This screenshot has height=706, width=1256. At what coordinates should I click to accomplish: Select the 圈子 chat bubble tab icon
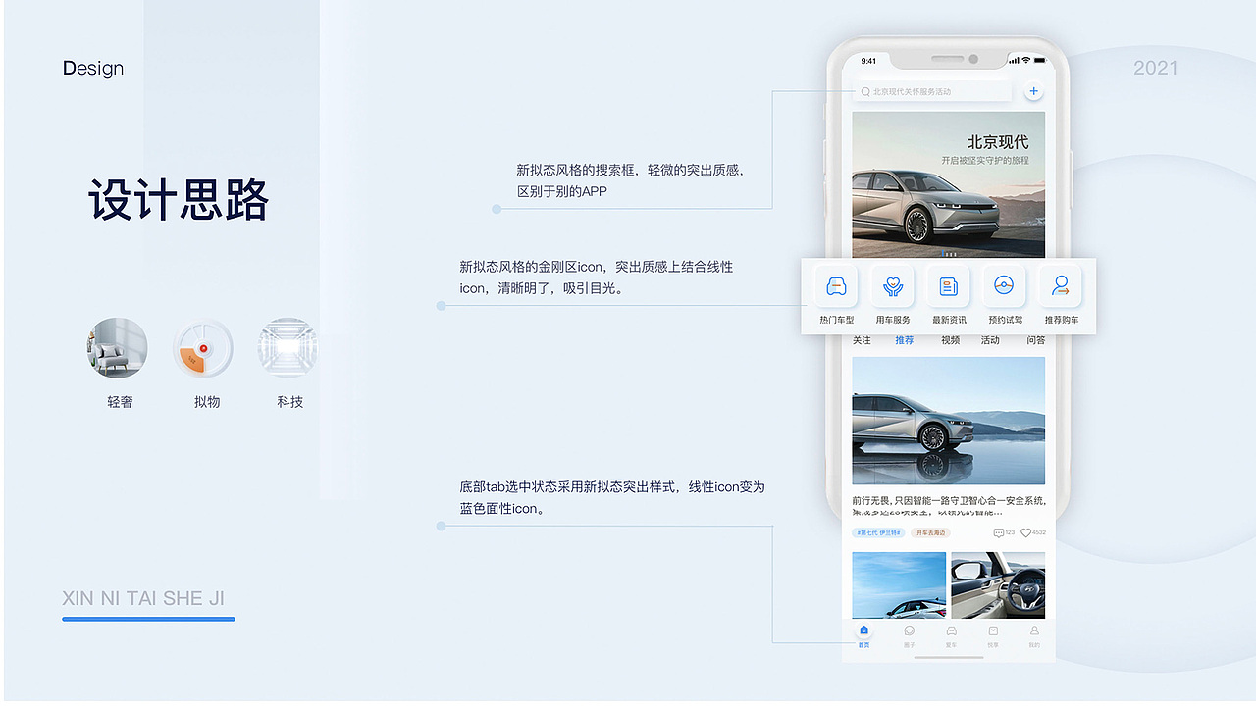click(x=910, y=631)
